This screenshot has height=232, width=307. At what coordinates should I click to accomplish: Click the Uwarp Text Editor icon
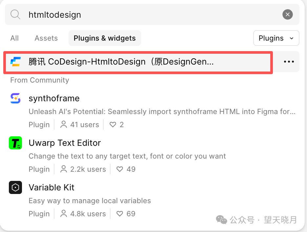[x=15, y=143]
